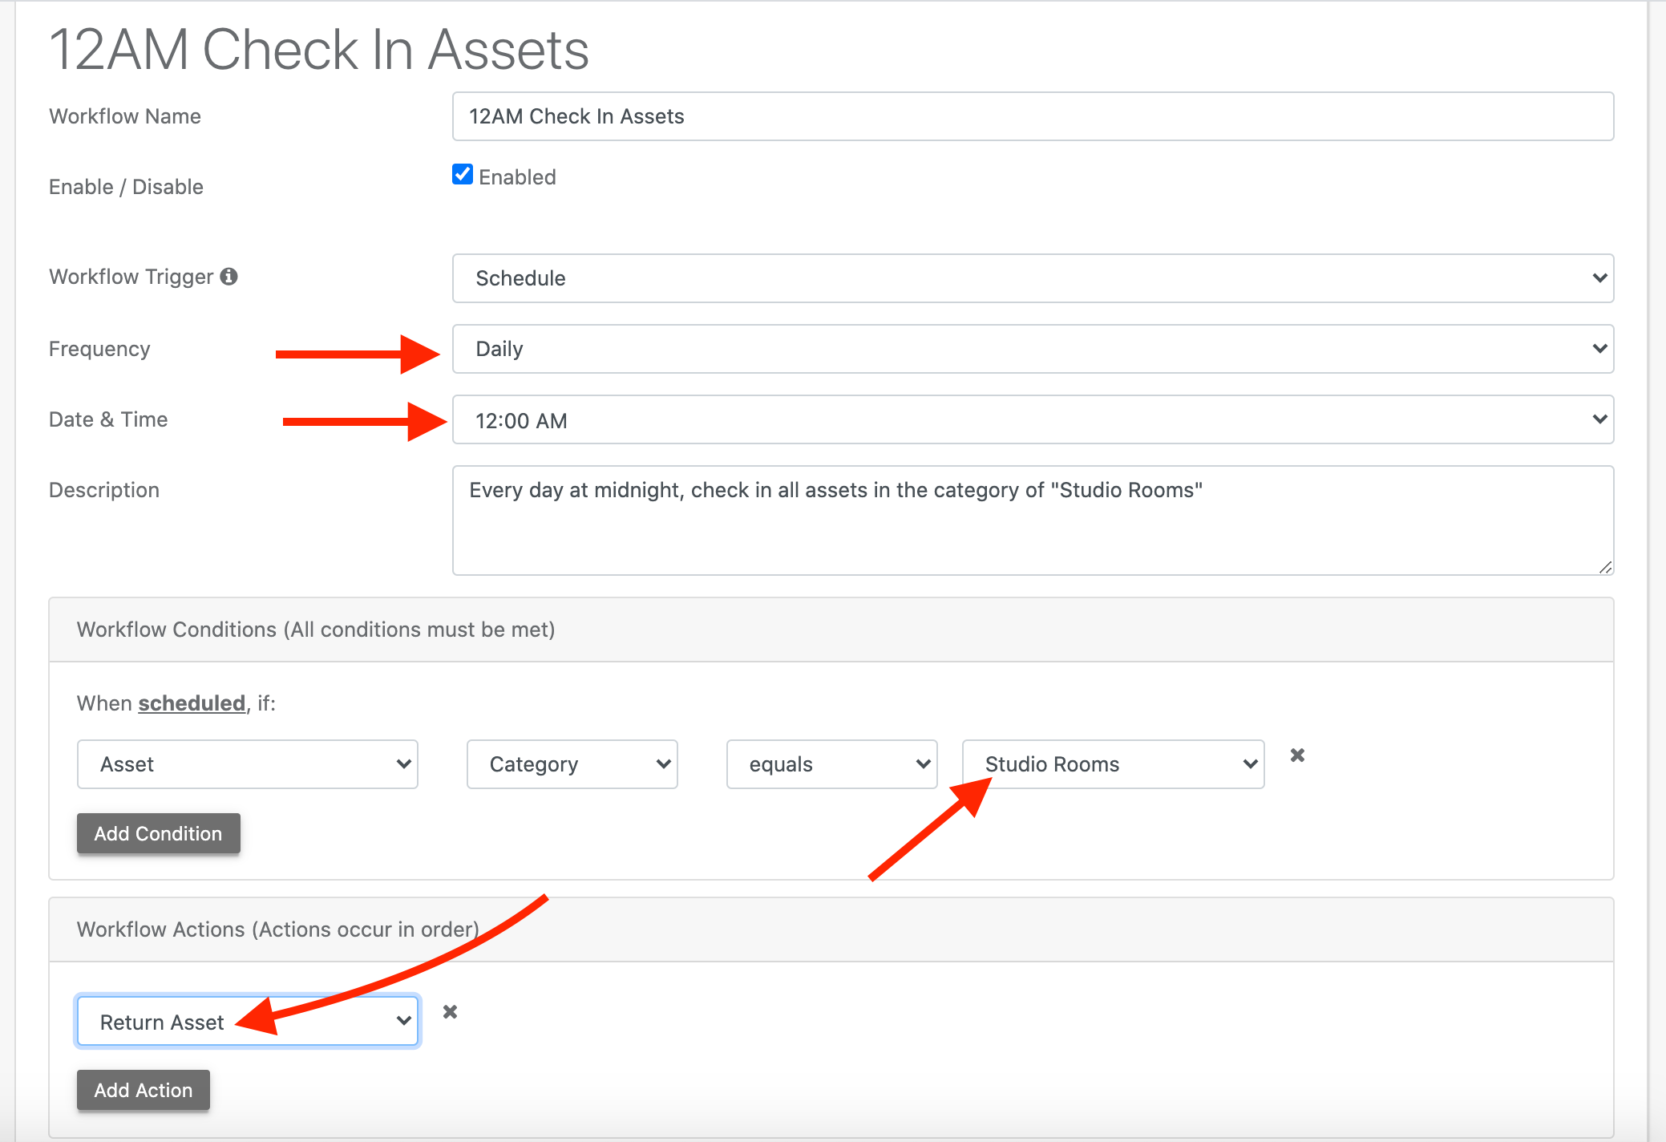Open the 12:00 AM time dropdown

(1033, 419)
